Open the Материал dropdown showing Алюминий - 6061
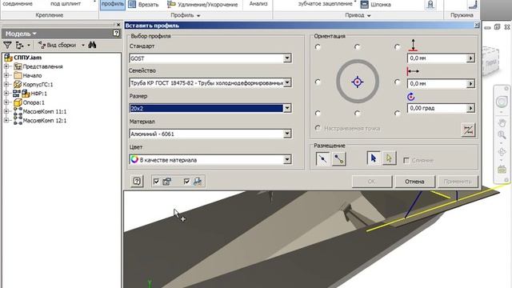 pyautogui.click(x=210, y=134)
